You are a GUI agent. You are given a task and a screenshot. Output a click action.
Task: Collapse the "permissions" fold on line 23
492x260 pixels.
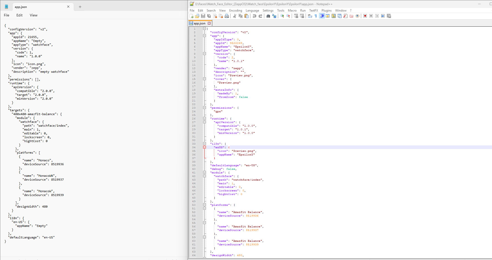[x=204, y=108]
